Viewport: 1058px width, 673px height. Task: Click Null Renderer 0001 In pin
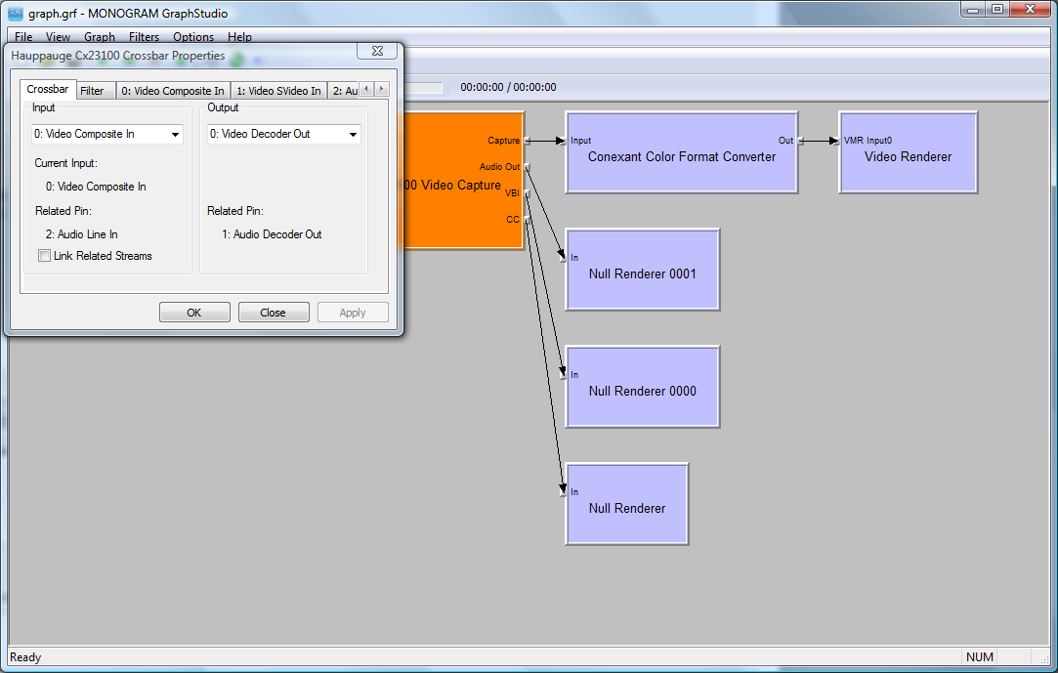coord(563,258)
